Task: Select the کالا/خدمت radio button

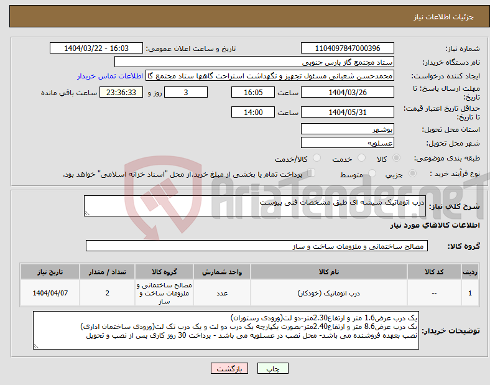Action: (317, 158)
